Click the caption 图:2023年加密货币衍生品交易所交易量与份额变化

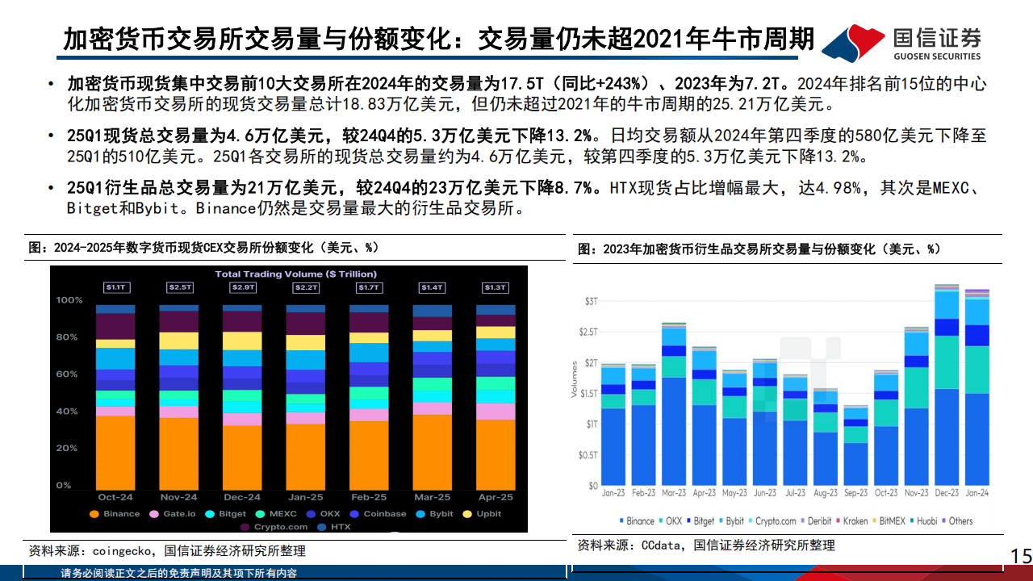click(759, 249)
